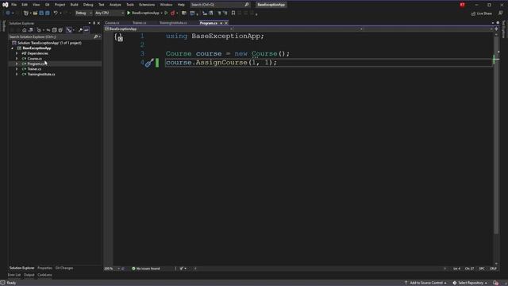Open the Help menu
The image size is (508, 286).
pos(181,5)
